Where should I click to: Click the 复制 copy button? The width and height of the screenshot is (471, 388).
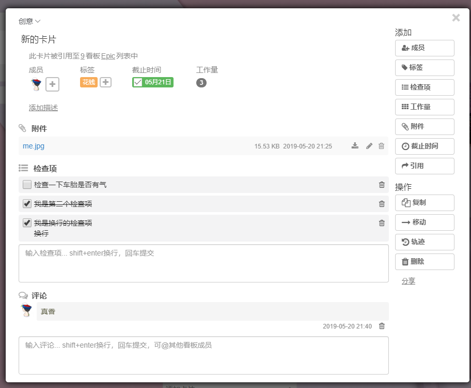coord(425,203)
